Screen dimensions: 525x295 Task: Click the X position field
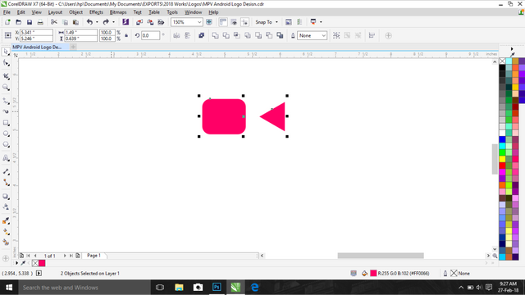click(x=36, y=33)
